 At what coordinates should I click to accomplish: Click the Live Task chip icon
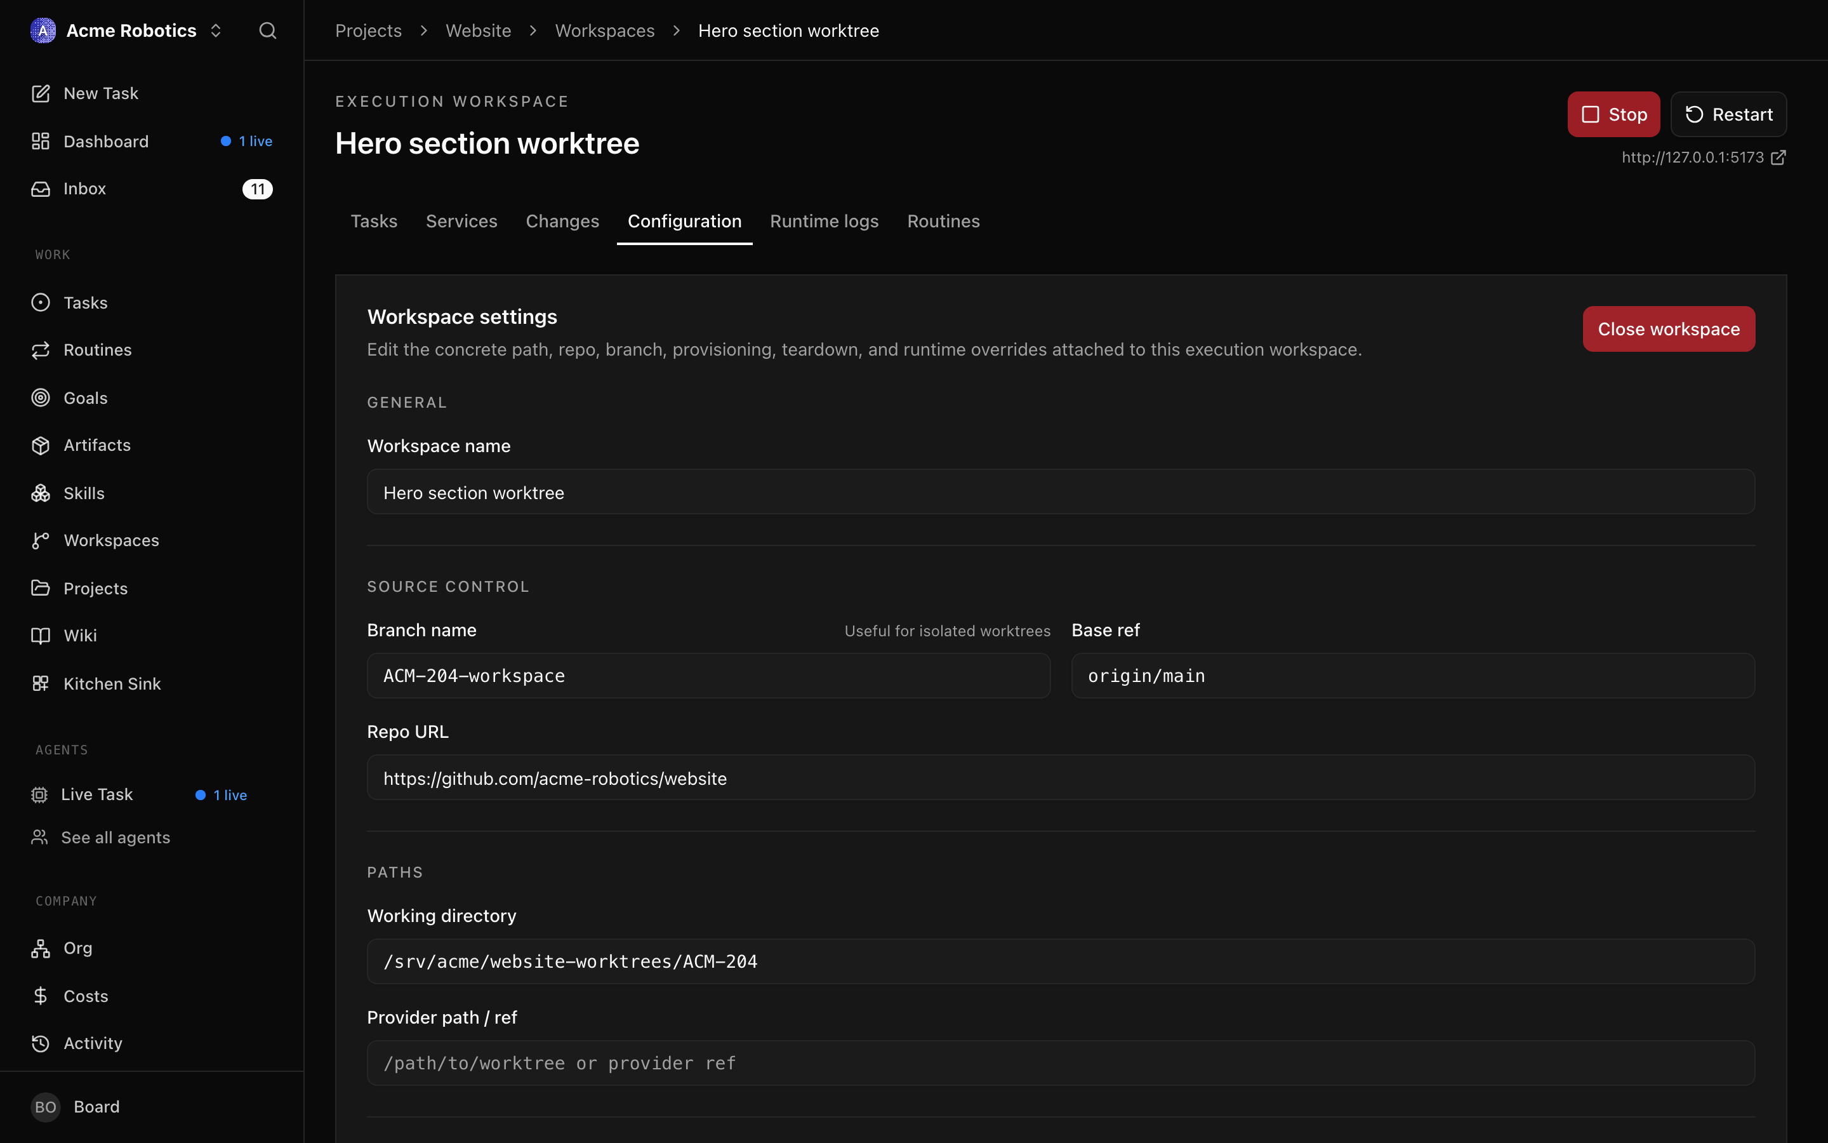39,794
